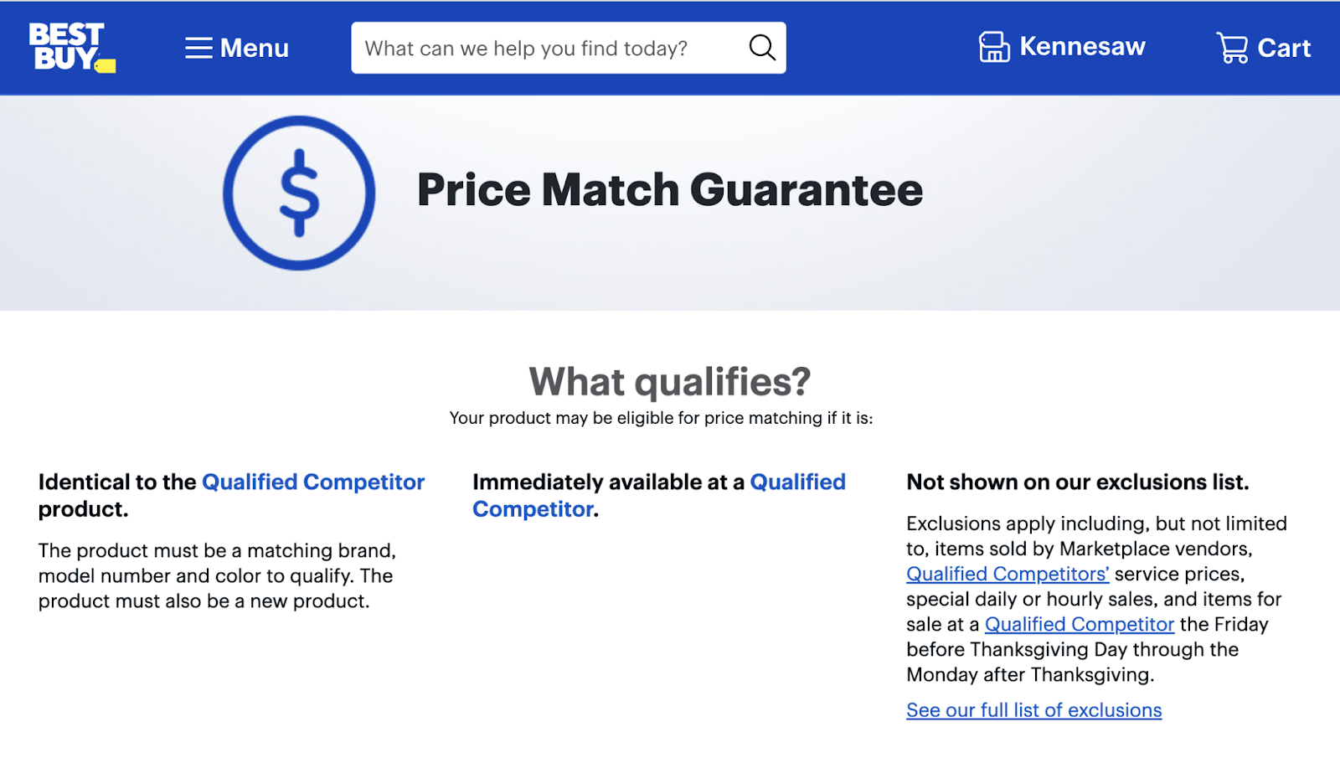Select the What qualifies heading
The height and width of the screenshot is (758, 1340).
pyautogui.click(x=669, y=382)
